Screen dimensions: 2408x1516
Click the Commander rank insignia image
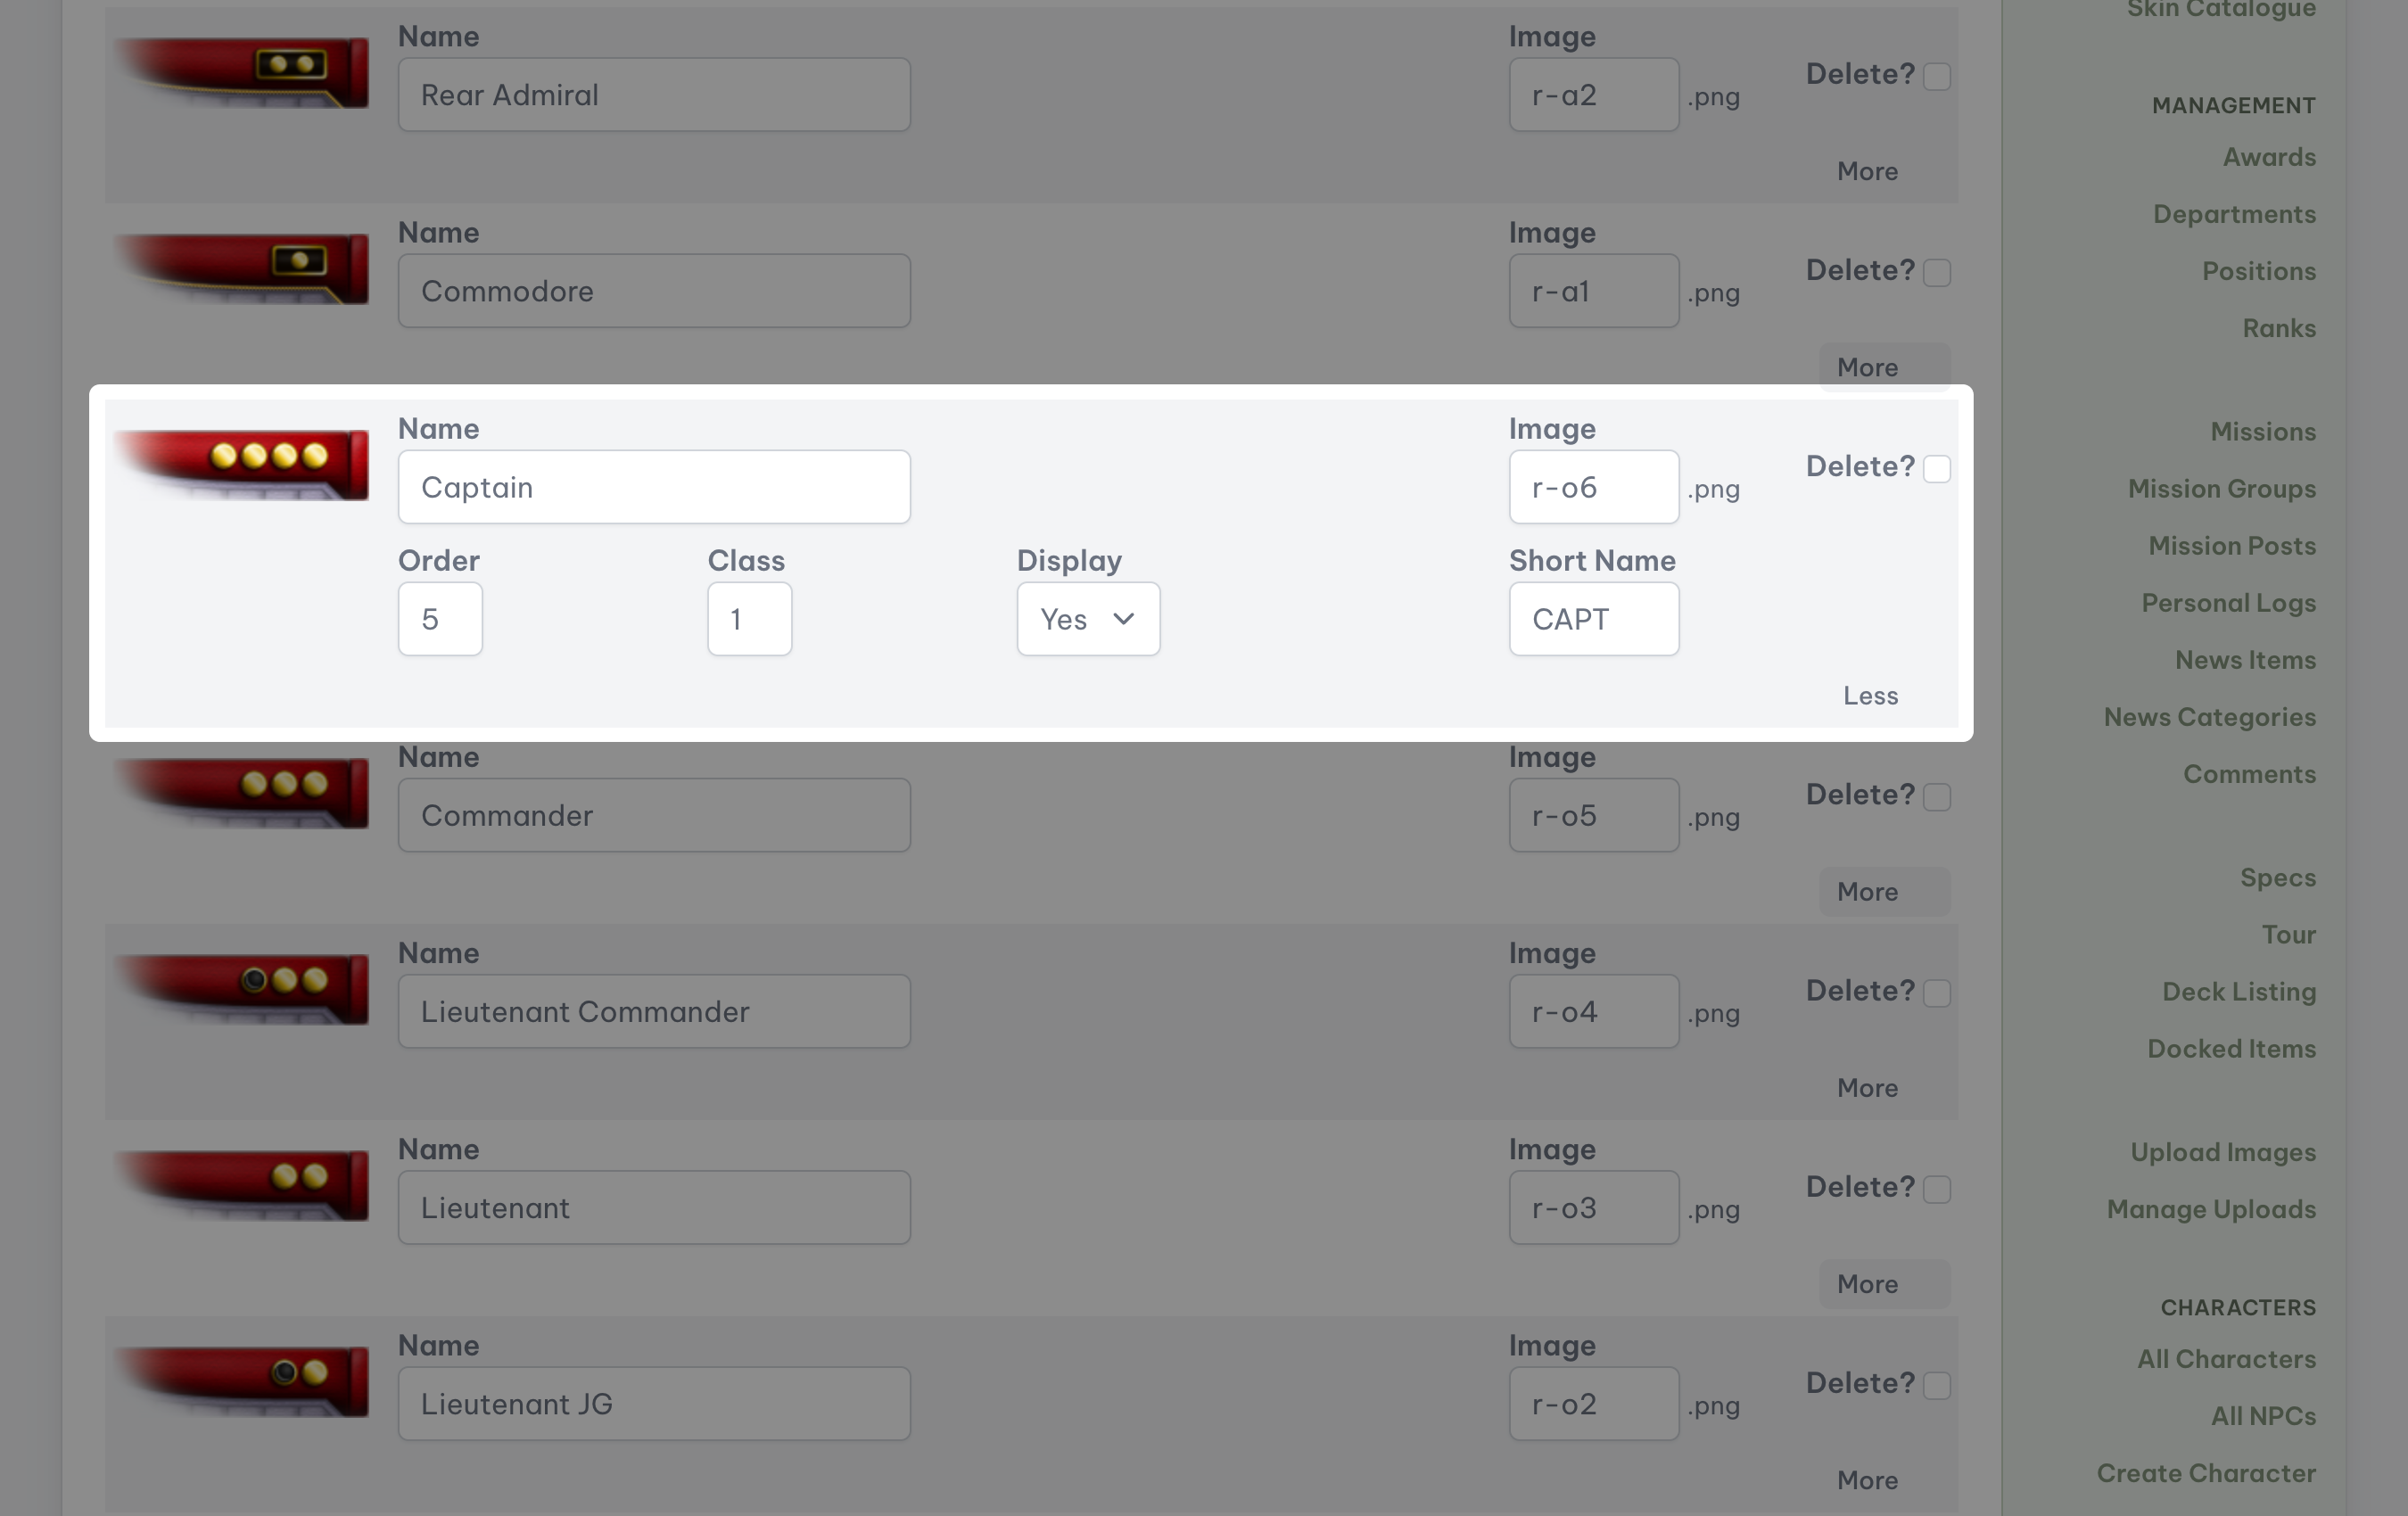[x=243, y=793]
